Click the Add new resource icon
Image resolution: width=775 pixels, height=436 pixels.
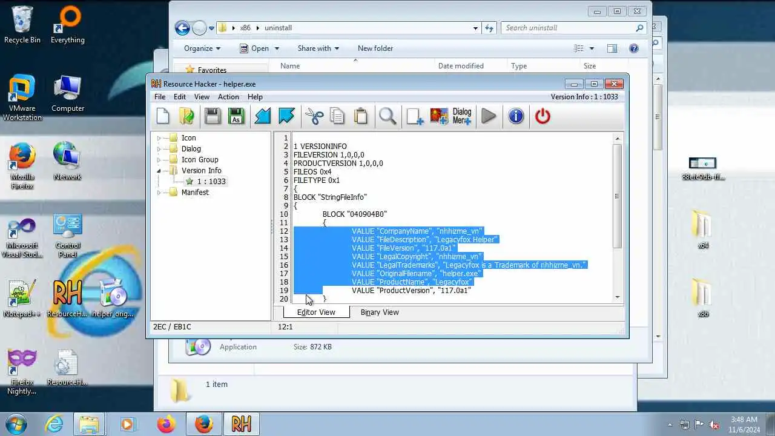415,116
